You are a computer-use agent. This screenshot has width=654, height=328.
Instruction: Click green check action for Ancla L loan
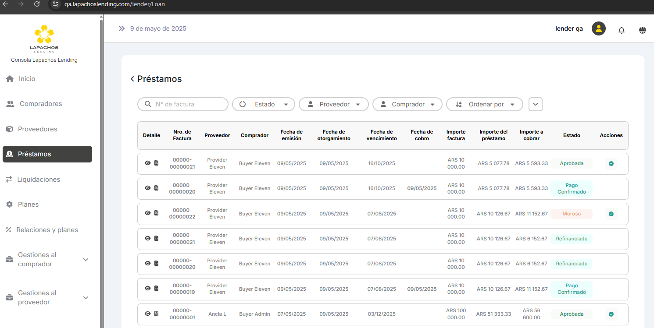pyautogui.click(x=611, y=314)
